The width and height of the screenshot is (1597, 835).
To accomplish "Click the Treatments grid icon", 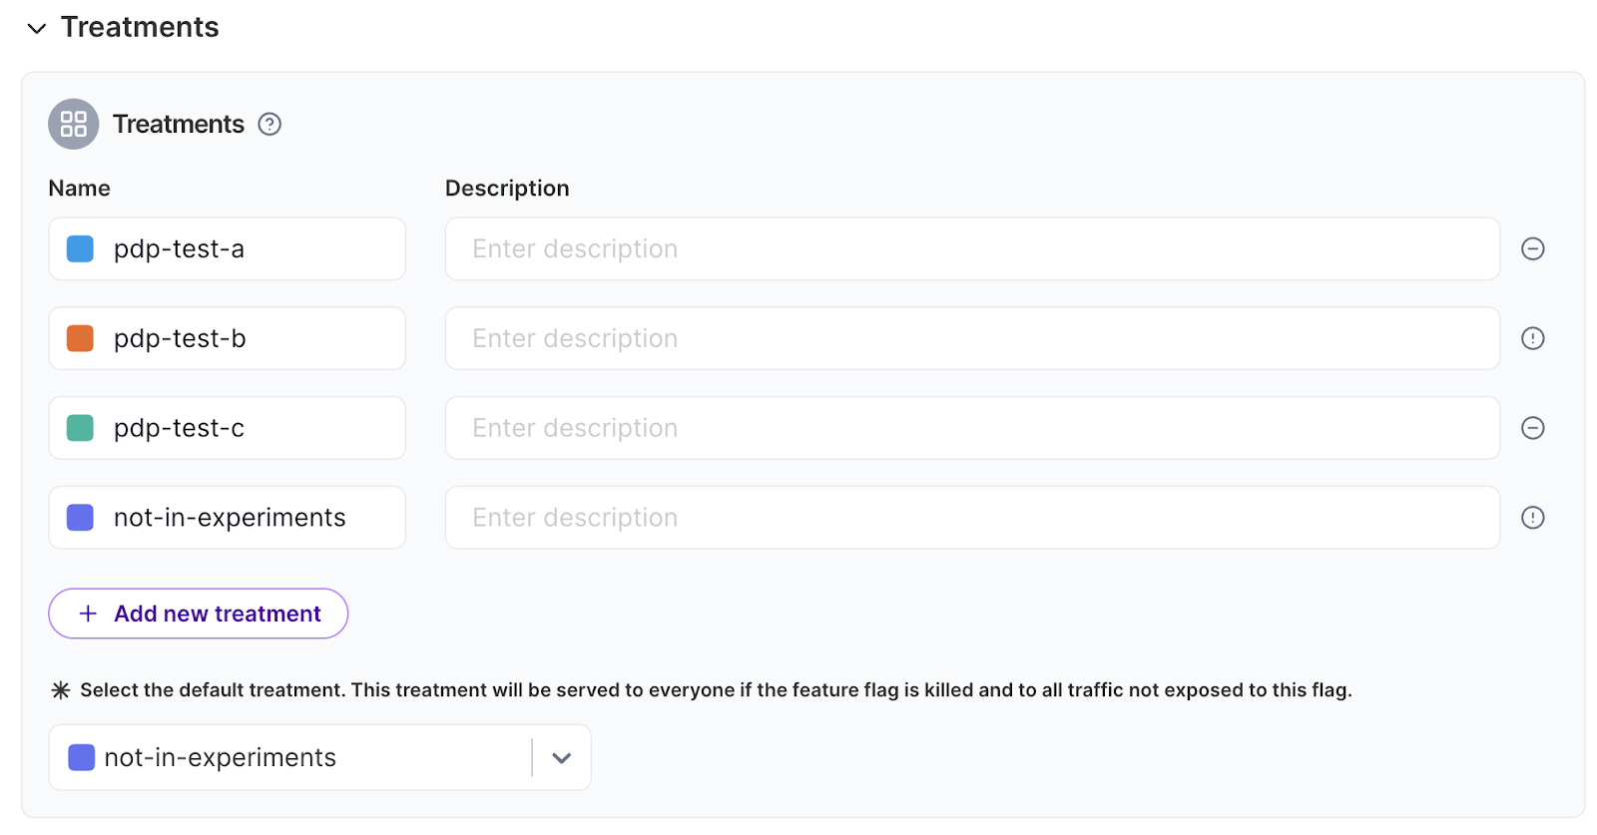I will coord(74,124).
